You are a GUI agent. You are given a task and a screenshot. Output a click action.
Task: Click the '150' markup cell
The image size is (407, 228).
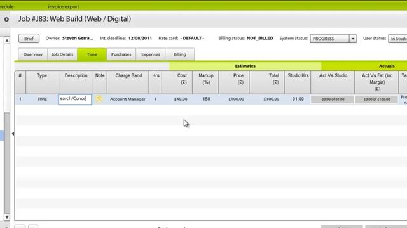coord(206,99)
